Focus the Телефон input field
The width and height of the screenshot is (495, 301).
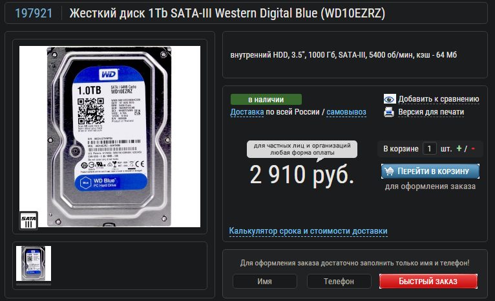tap(339, 281)
